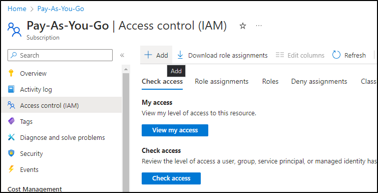Image resolution: width=378 pixels, height=193 pixels.
Task: Select the Deny assignments tab
Action: [x=319, y=82]
